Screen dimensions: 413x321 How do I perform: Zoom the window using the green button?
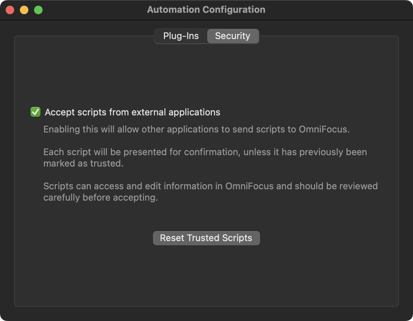click(38, 10)
